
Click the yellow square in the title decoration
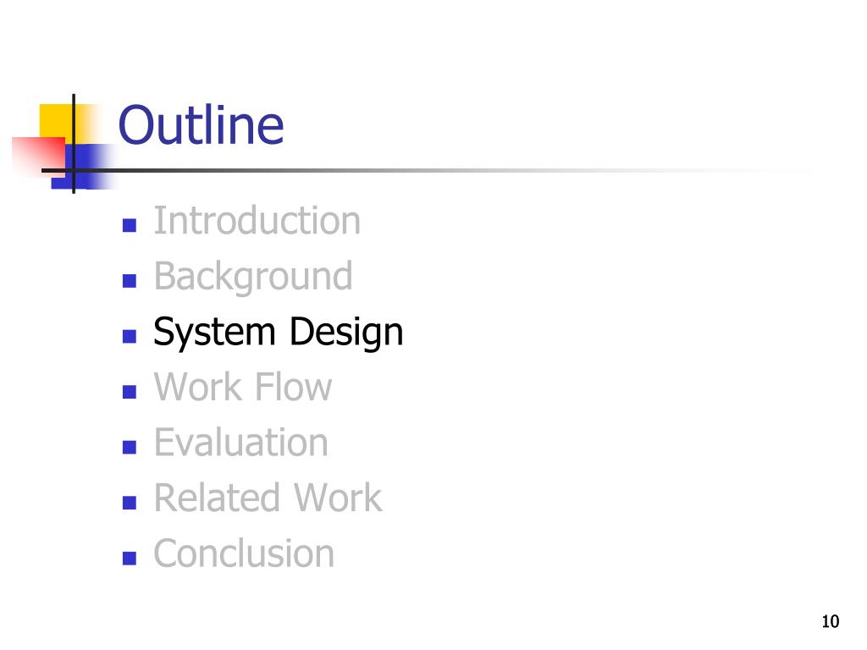pyautogui.click(x=58, y=122)
